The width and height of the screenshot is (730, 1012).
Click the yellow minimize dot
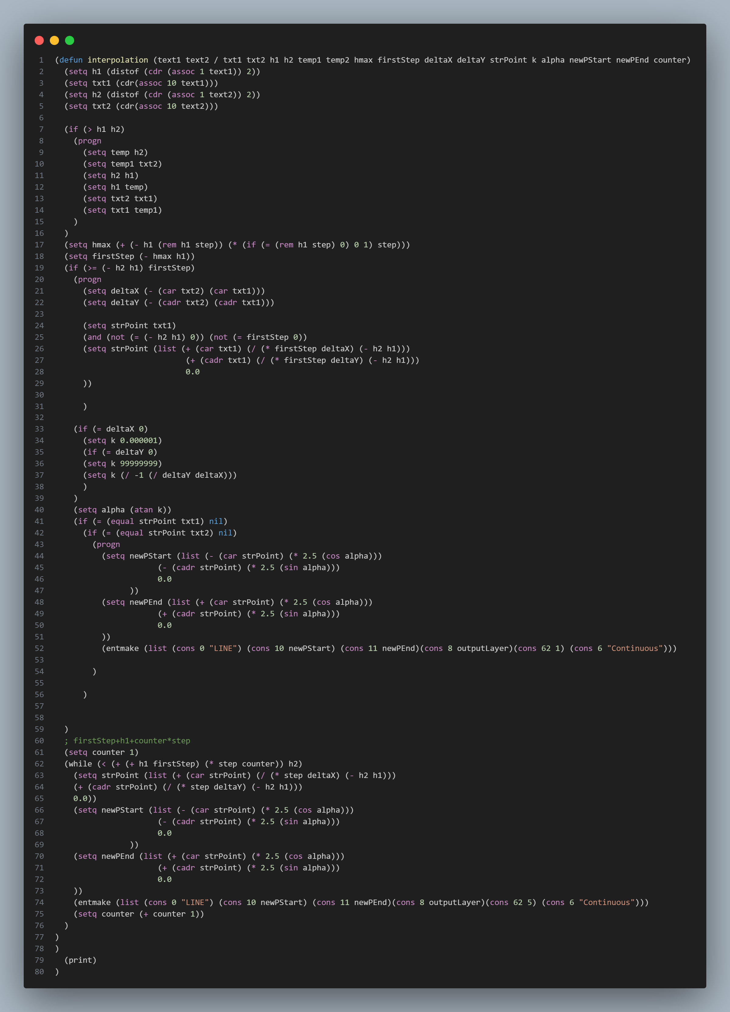(x=54, y=41)
